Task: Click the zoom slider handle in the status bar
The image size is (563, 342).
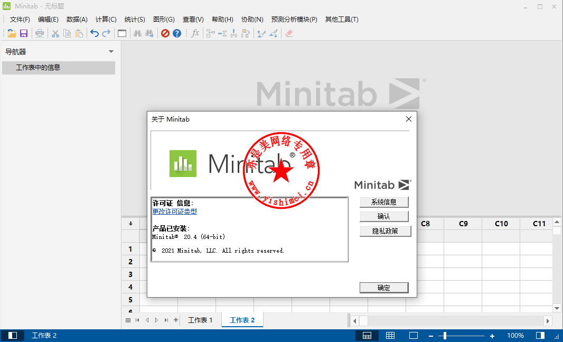Action: 445,336
